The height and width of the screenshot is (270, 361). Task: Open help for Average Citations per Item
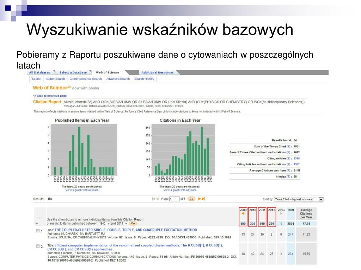(288, 171)
